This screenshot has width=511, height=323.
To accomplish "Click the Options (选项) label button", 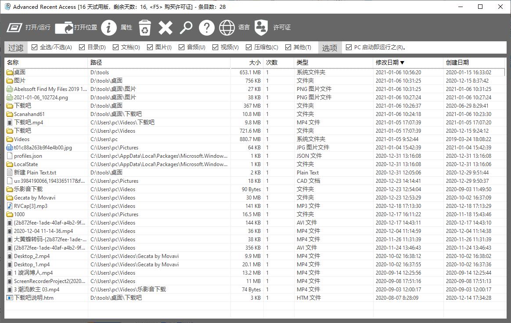I will 330,48.
